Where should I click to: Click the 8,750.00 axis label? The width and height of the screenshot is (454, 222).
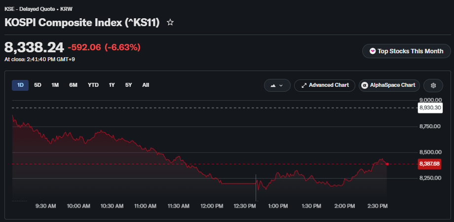(430, 126)
